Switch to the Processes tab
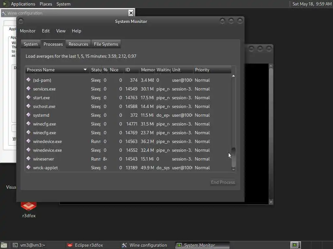The height and width of the screenshot is (249, 333). 53,44
